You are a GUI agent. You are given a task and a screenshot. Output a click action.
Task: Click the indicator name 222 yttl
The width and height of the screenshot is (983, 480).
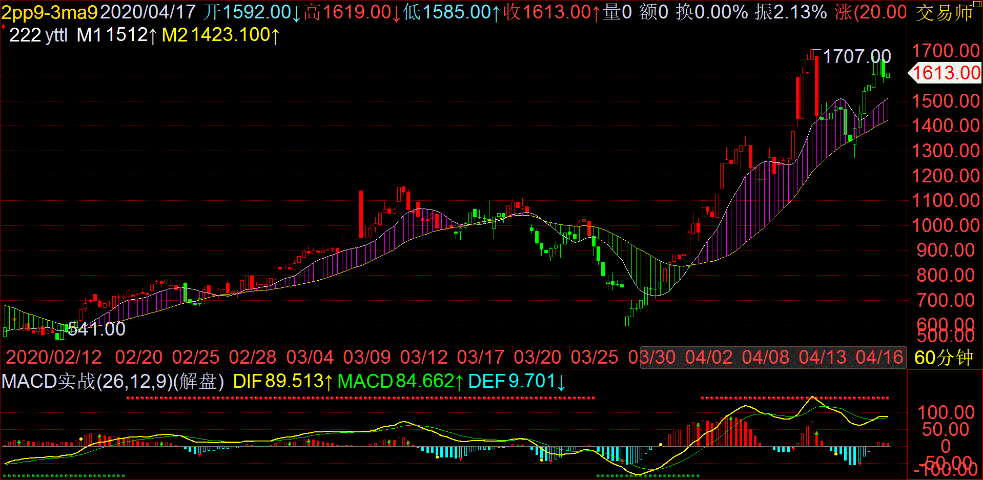(38, 35)
